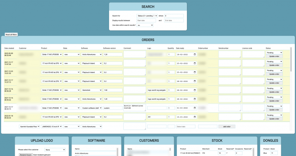The height and width of the screenshot is (156, 296).
Task: Open calendar picker for date 18-02-2022
Action: point(195,54)
